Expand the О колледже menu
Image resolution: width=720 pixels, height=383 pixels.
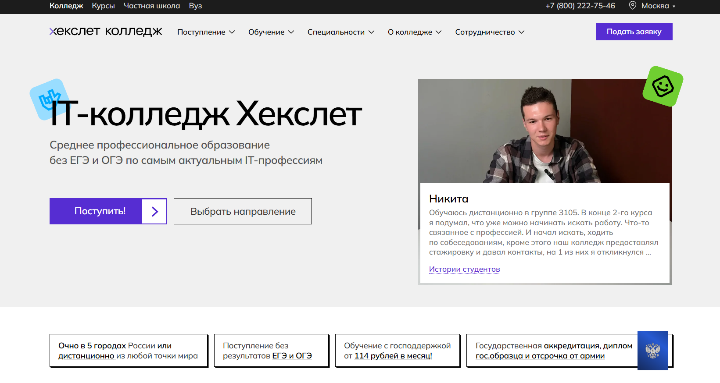(x=415, y=32)
